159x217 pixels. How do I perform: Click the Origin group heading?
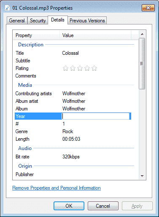[x=25, y=166]
